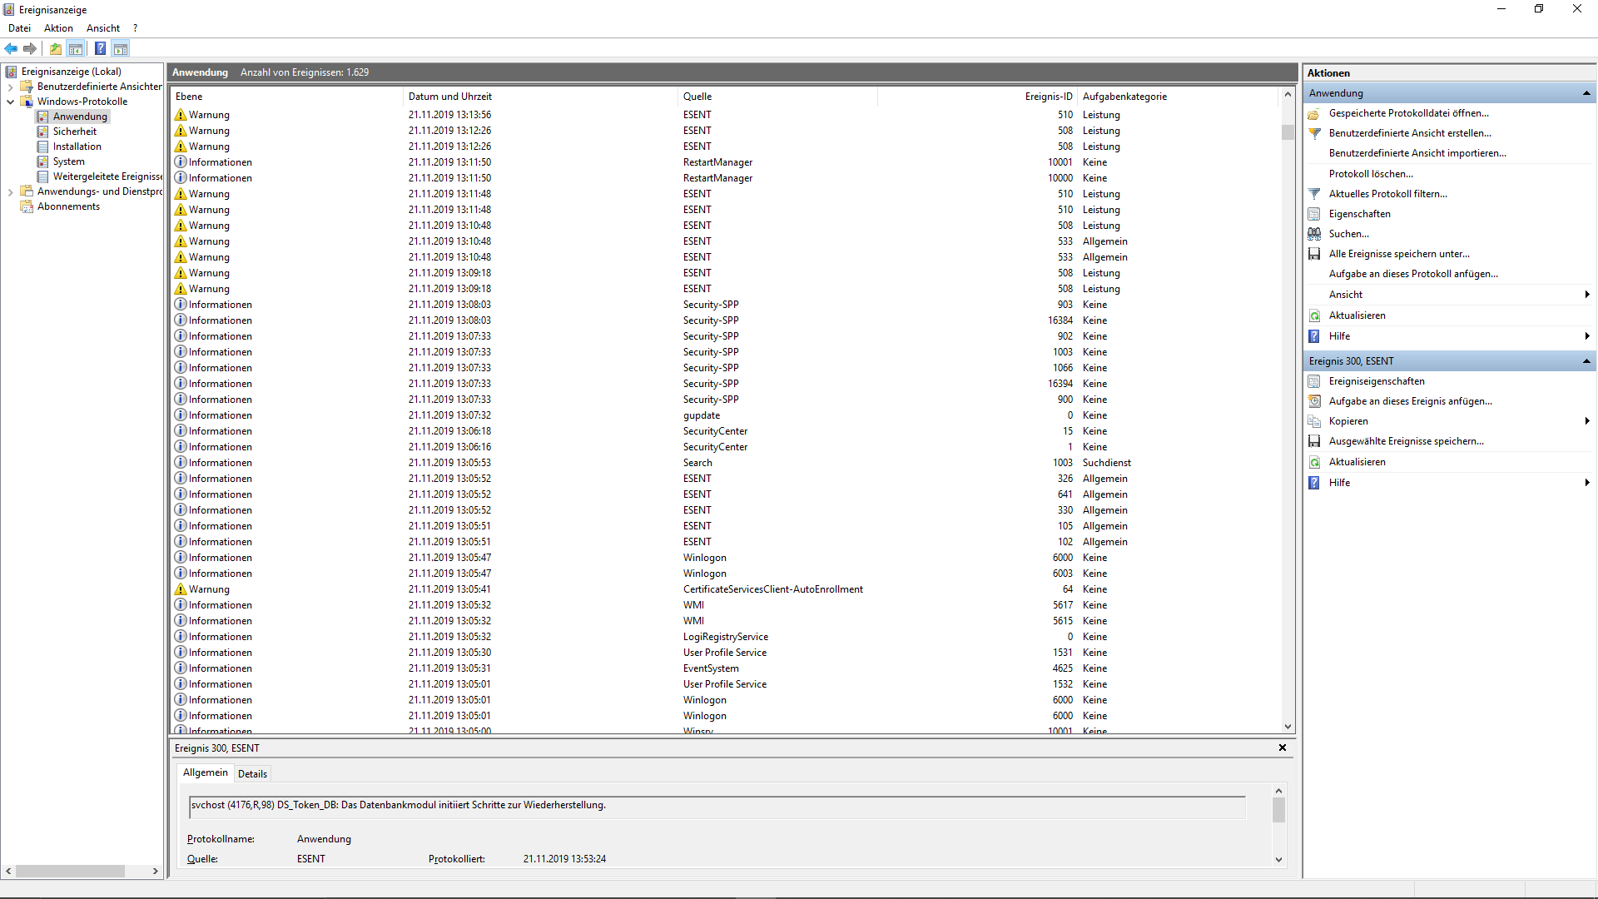Click the event list vertical scrollbar down arrow

[1288, 727]
